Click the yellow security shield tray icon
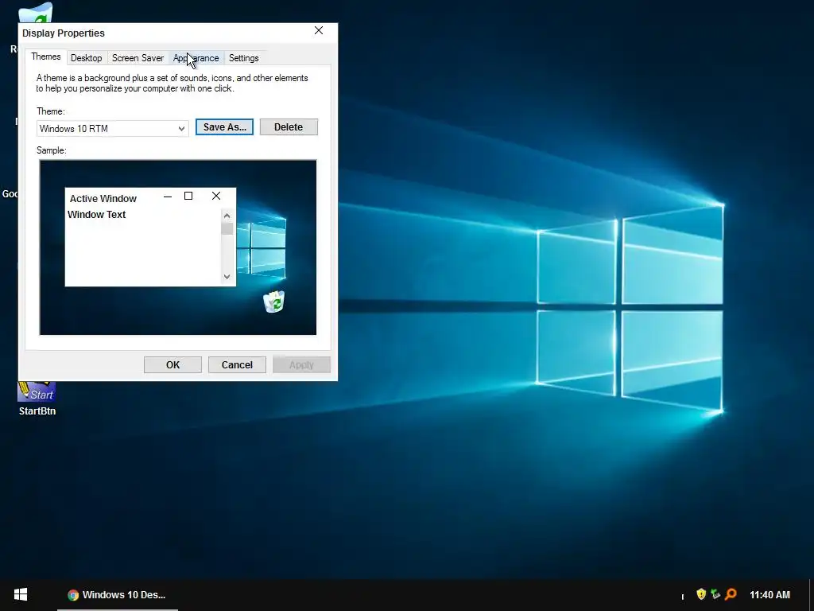Image resolution: width=814 pixels, height=611 pixels. point(701,593)
